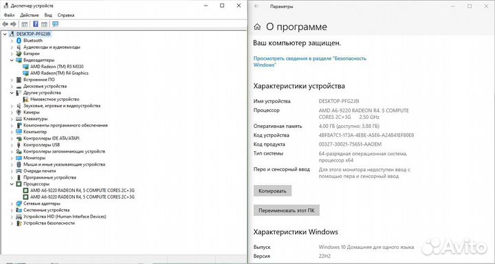The height and width of the screenshot is (264, 495).
Task: Click the Камеры category icon
Action: tap(19, 112)
